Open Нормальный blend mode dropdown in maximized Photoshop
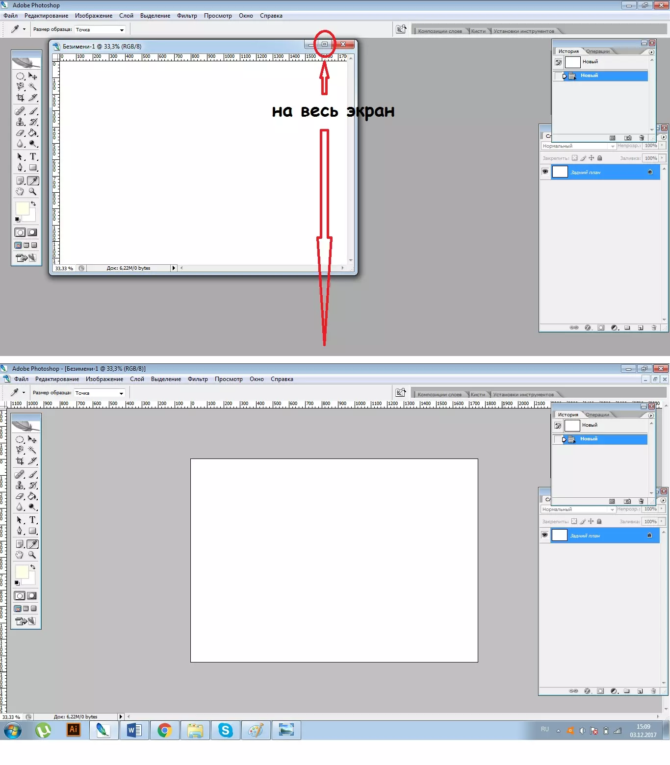The height and width of the screenshot is (765, 670). pos(578,509)
